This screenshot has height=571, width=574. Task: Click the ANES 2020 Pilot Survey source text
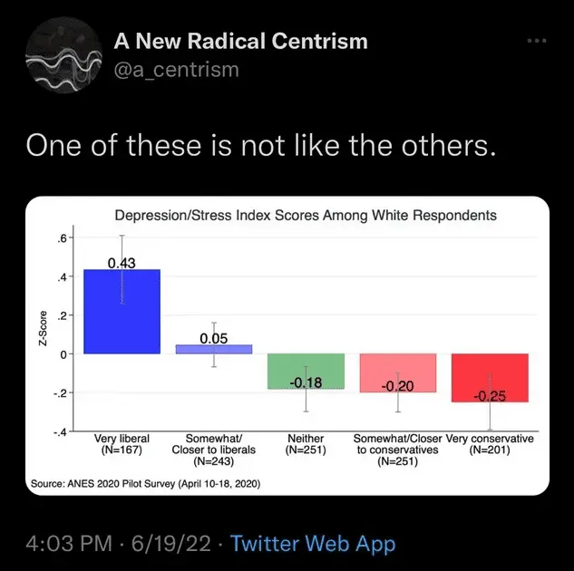(x=146, y=484)
